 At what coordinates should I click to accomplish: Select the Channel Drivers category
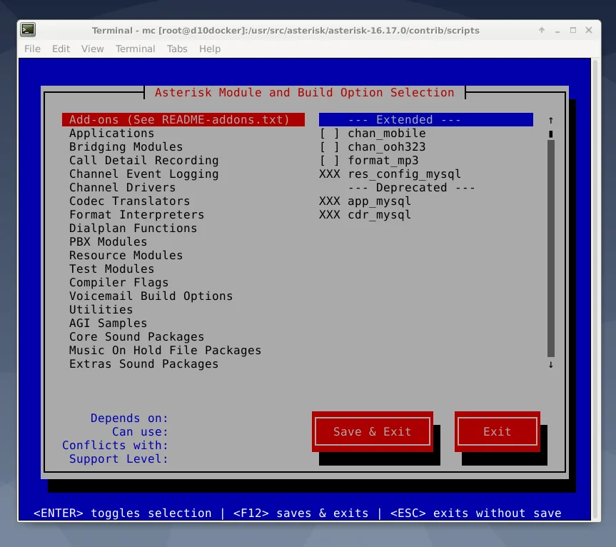click(122, 187)
